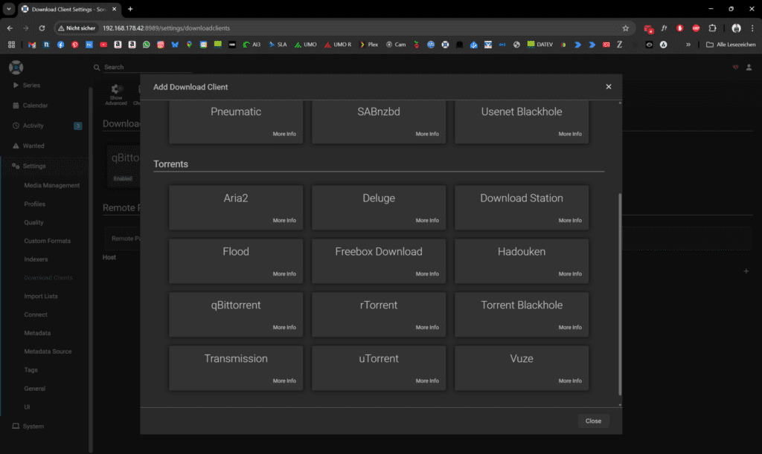Open the WhatsApp bookmark icon
The width and height of the screenshot is (762, 454).
(147, 45)
